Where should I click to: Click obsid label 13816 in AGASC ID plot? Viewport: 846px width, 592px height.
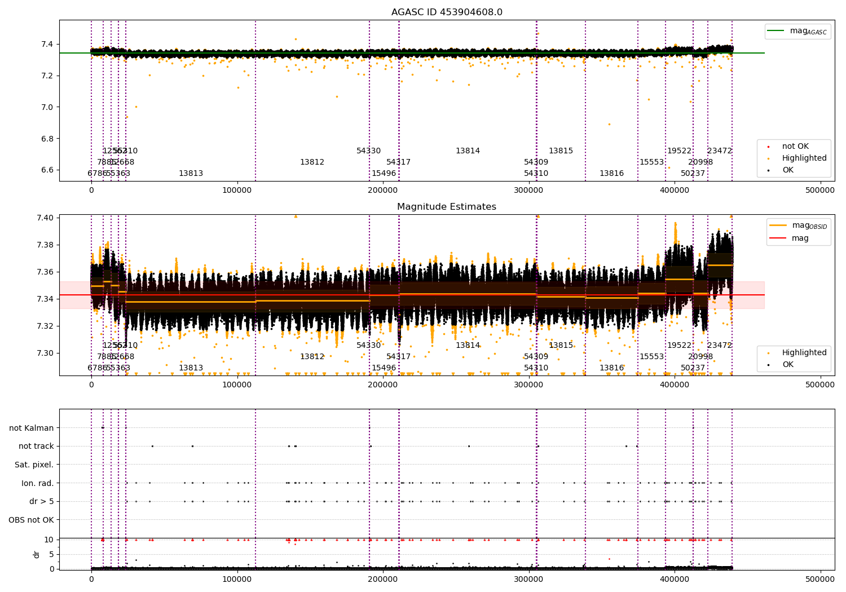pyautogui.click(x=612, y=174)
